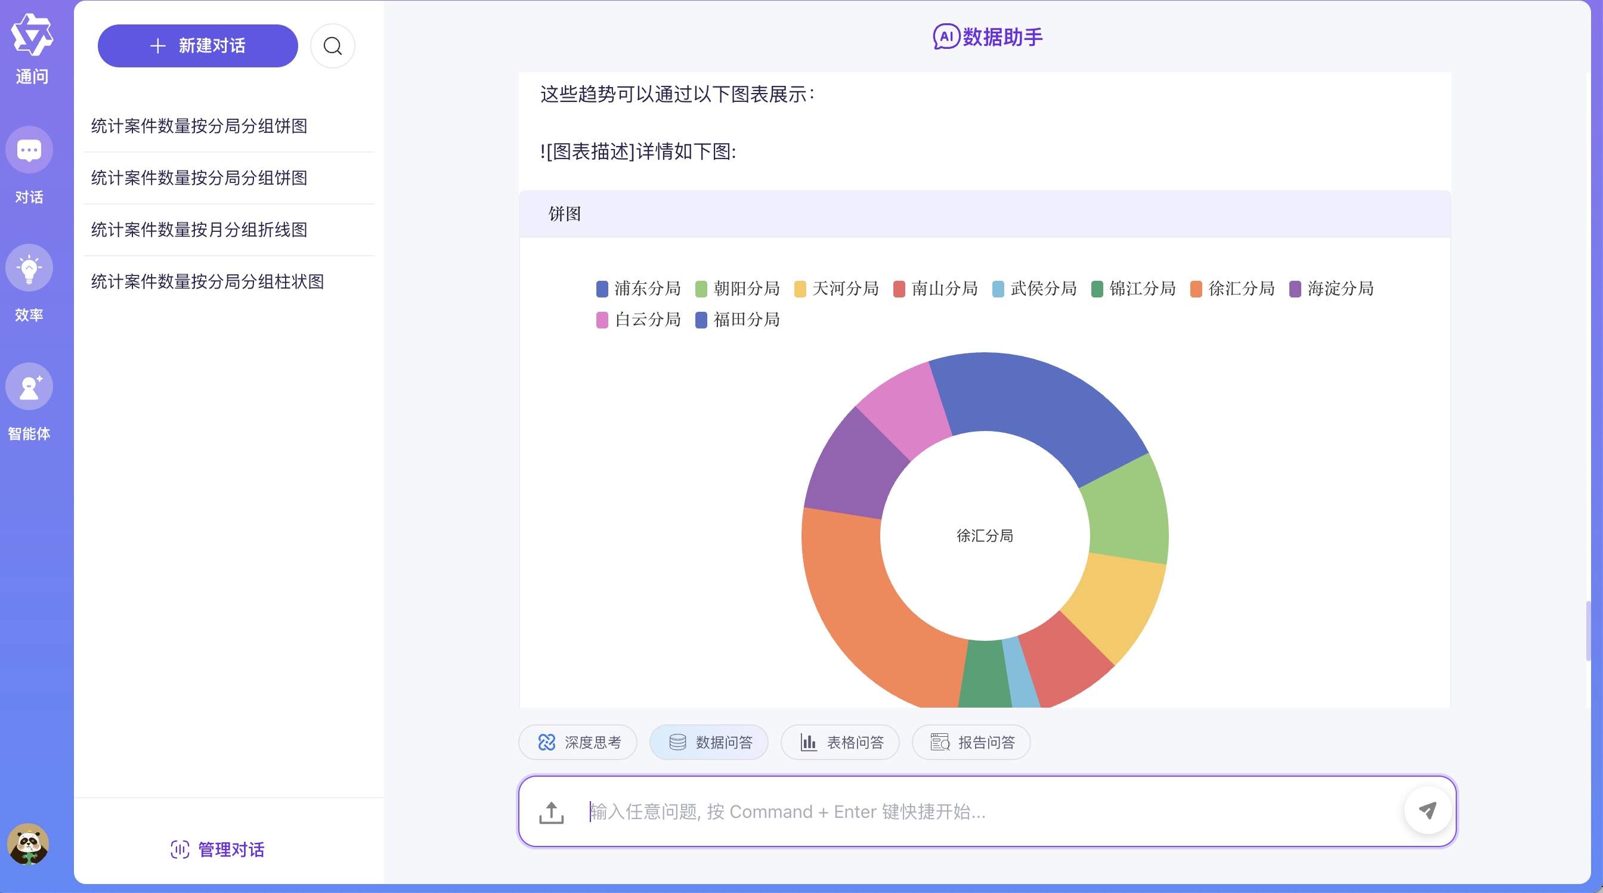Toggle 深度思考 mode chip
The height and width of the screenshot is (893, 1603).
tap(578, 742)
